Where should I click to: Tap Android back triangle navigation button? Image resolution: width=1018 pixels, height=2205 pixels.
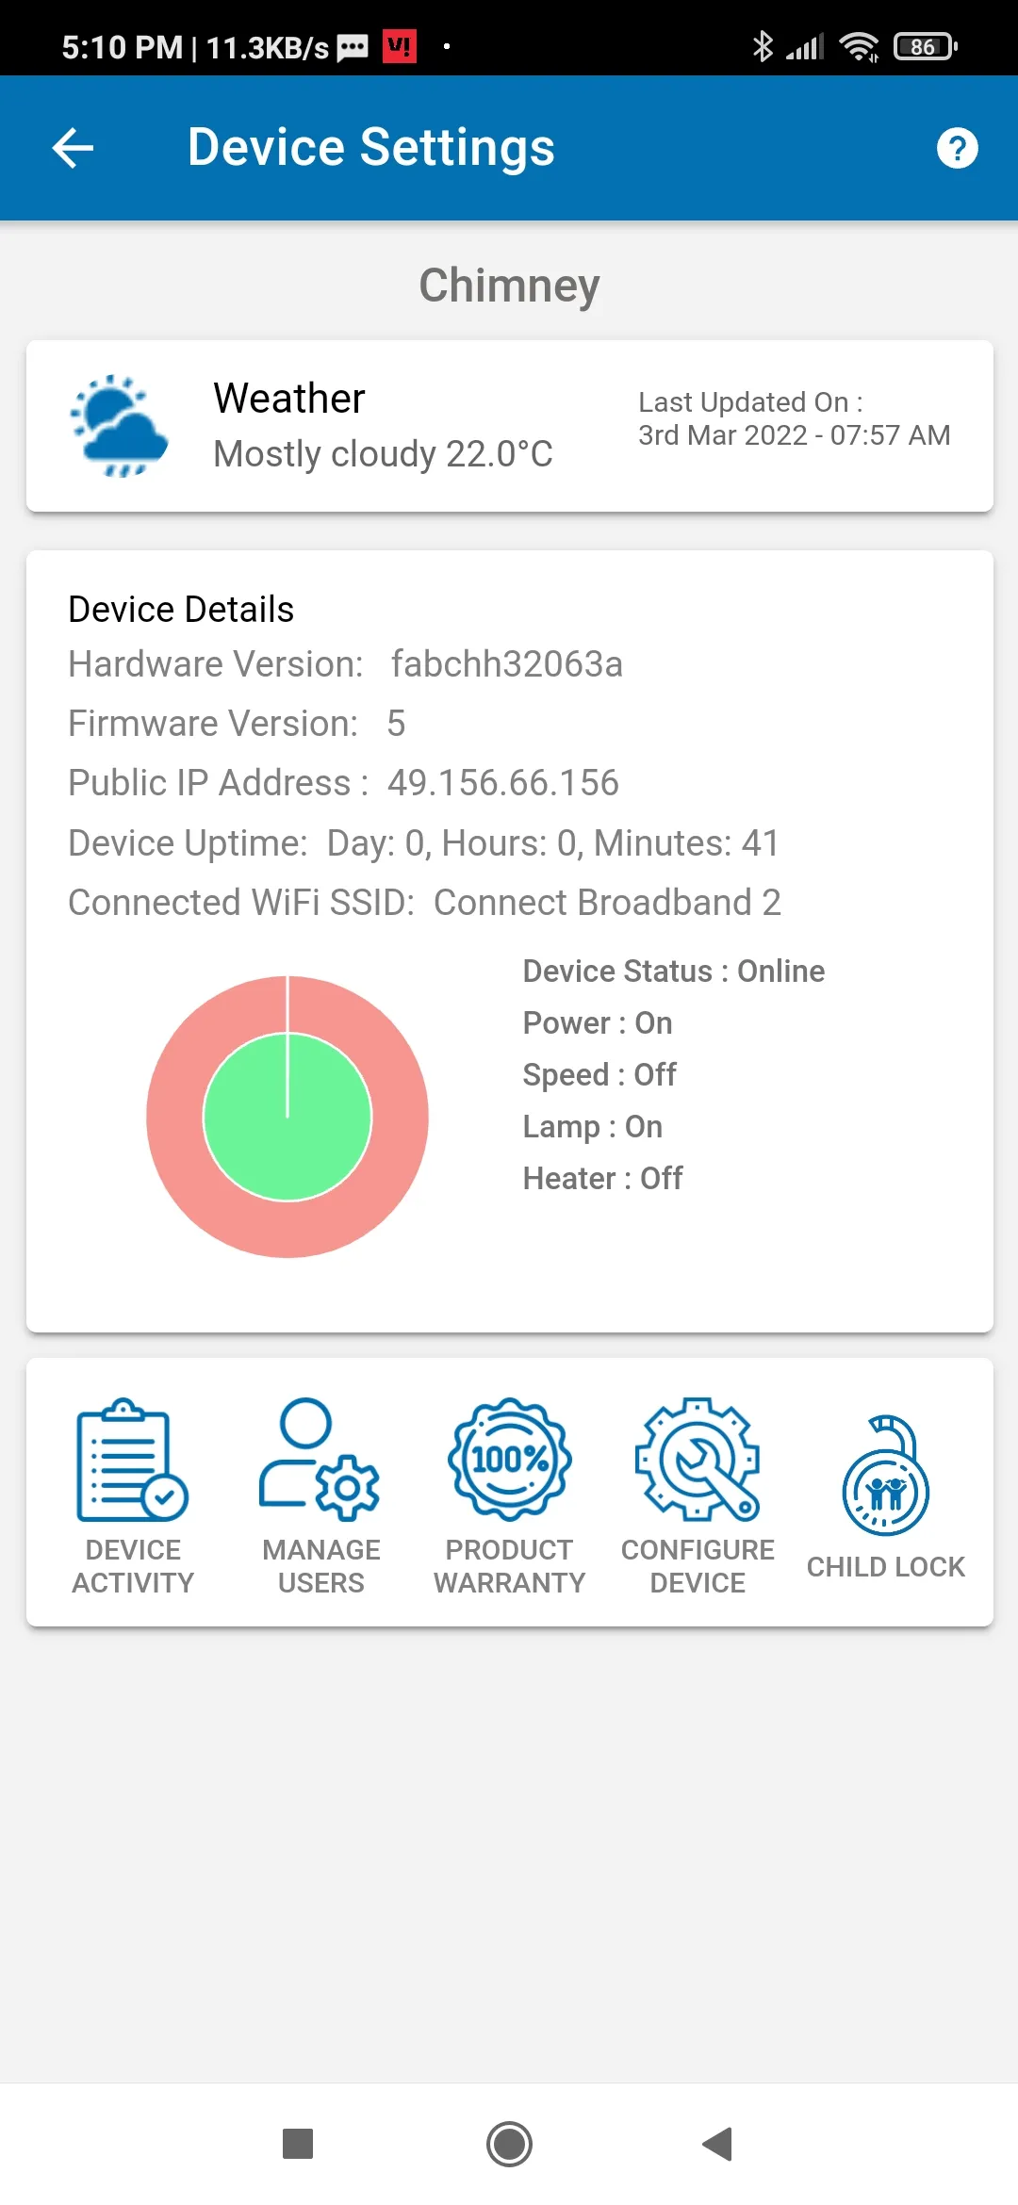pyautogui.click(x=717, y=2144)
